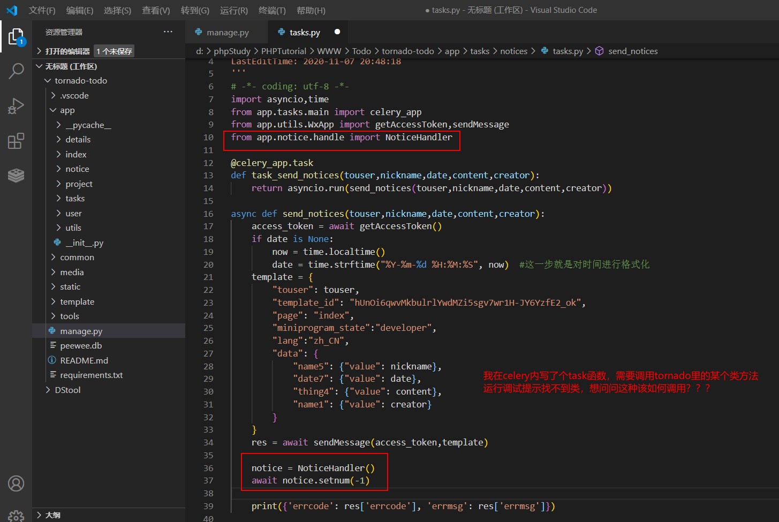The height and width of the screenshot is (522, 779).
Task: Collapse app folder
Action: (67, 110)
